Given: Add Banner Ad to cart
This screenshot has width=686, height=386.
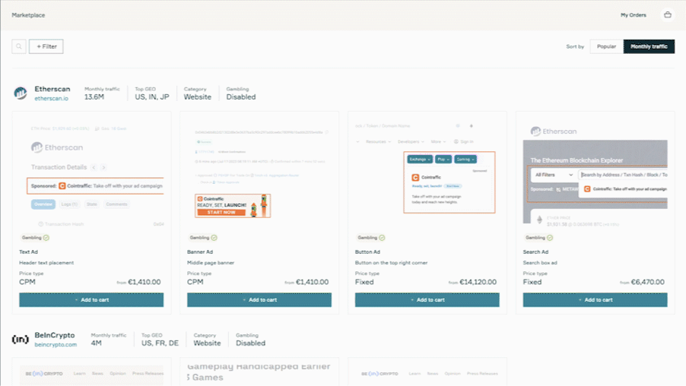Looking at the screenshot, I should pyautogui.click(x=259, y=300).
